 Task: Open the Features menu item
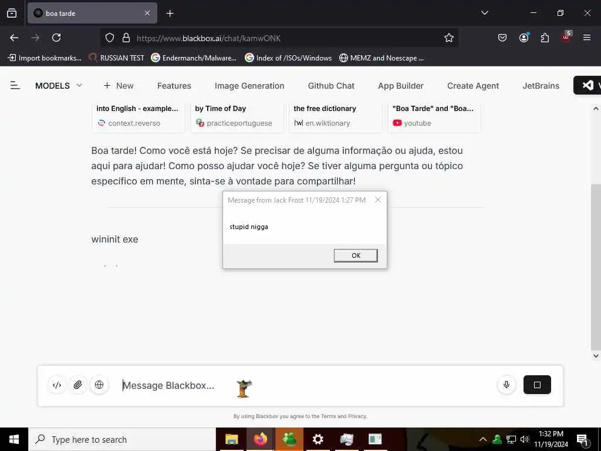point(174,86)
